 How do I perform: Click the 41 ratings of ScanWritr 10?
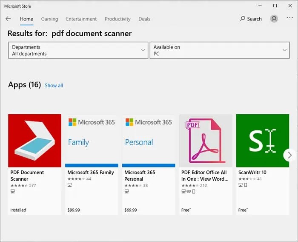[x=259, y=179]
